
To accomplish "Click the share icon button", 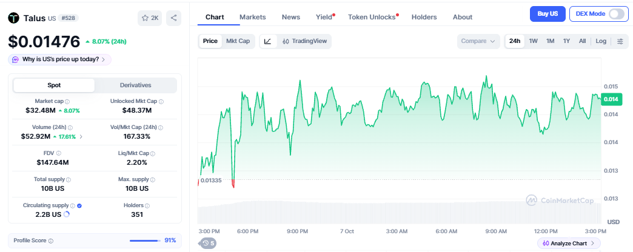I will [173, 18].
